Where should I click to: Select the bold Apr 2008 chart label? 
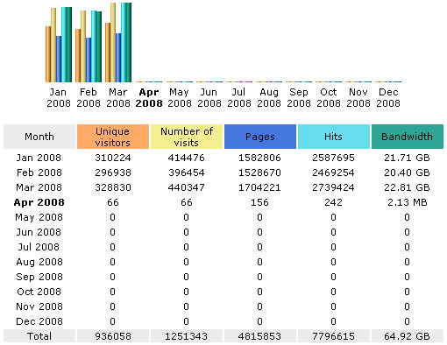149,97
